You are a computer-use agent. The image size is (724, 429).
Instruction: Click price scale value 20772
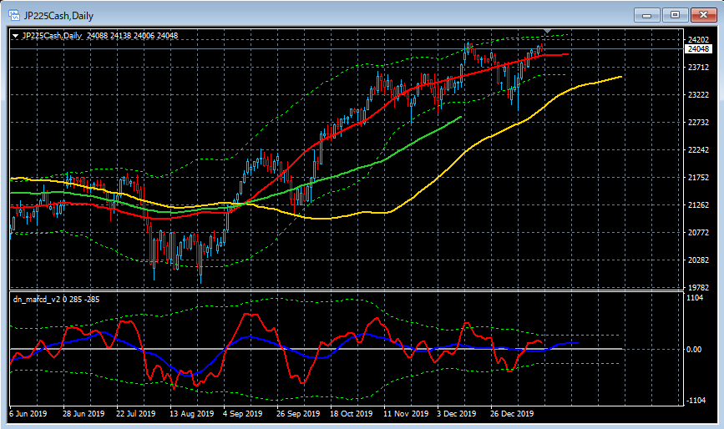click(x=698, y=233)
